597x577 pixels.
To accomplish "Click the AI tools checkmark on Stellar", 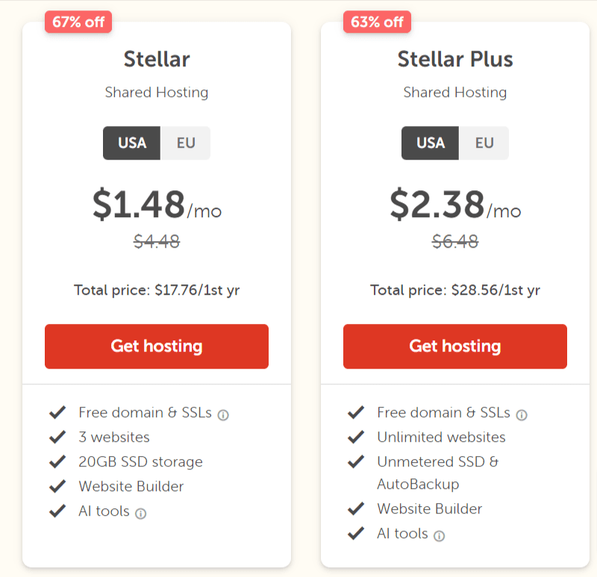I will tap(57, 511).
